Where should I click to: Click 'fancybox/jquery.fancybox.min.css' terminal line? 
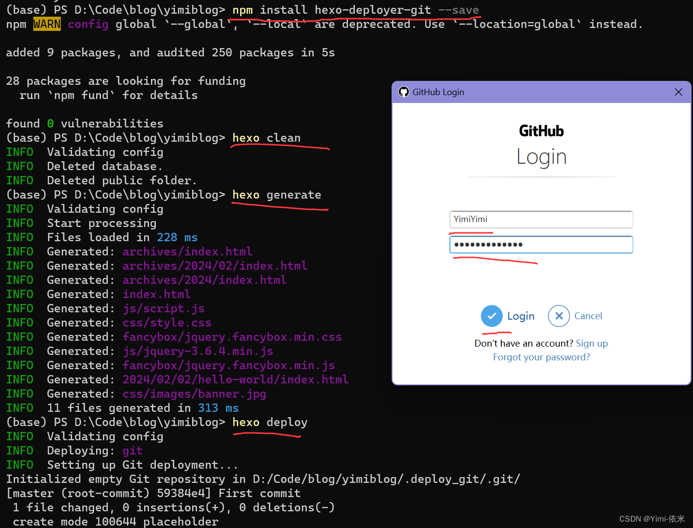[x=232, y=337]
